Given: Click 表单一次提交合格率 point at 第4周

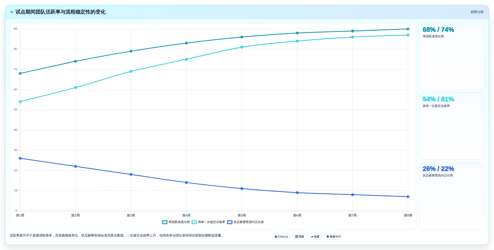Looking at the screenshot, I should [x=186, y=59].
